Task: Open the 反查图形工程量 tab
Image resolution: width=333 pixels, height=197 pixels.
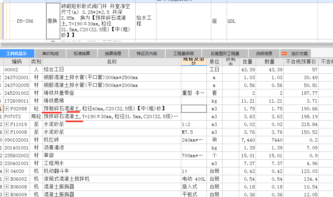Action: pyautogui.click(x=225, y=54)
